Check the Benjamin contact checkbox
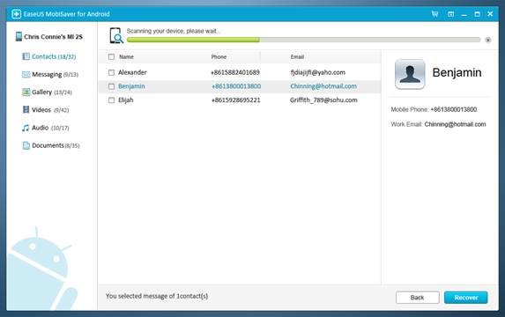The image size is (505, 317). pos(111,86)
